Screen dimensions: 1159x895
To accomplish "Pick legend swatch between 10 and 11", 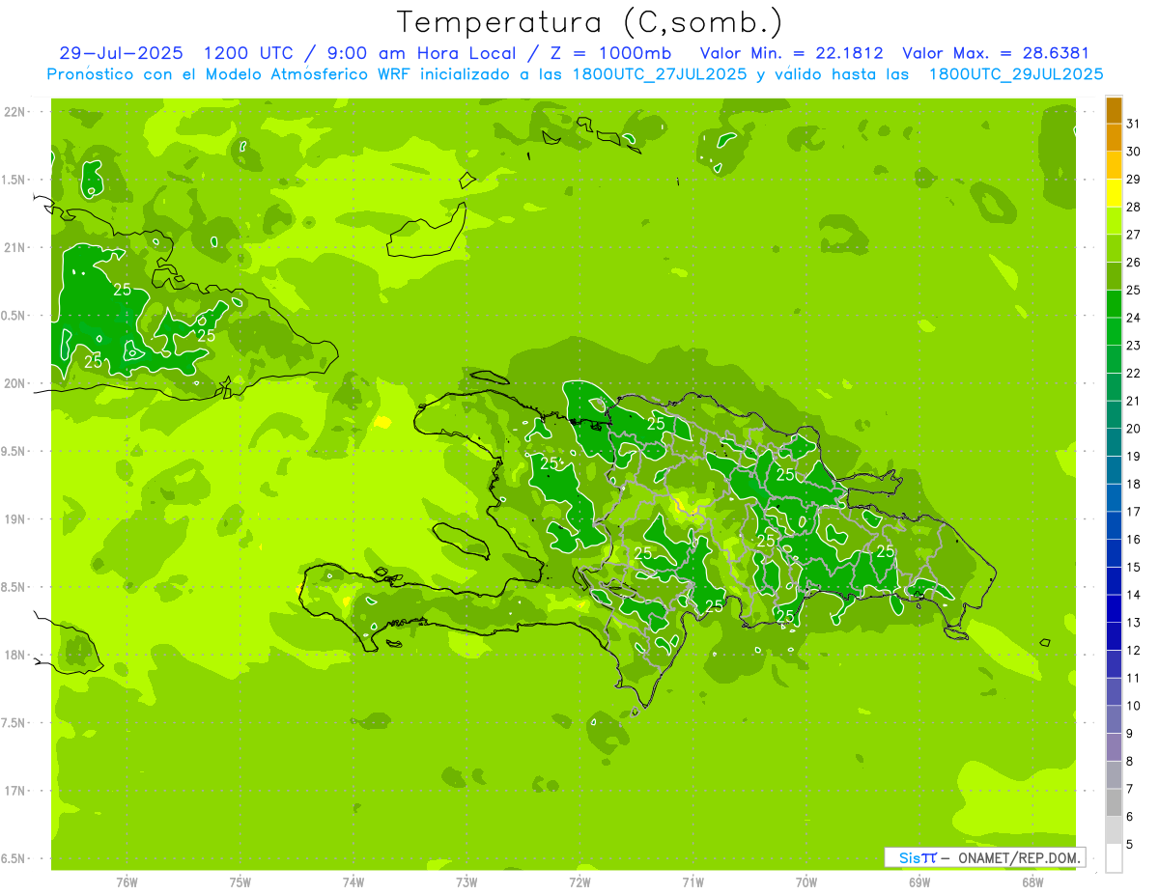I will tap(1114, 691).
